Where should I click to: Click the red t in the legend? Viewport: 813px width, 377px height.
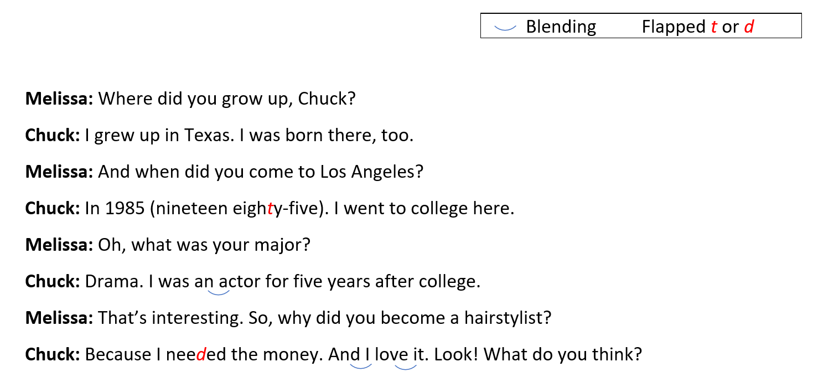[714, 27]
